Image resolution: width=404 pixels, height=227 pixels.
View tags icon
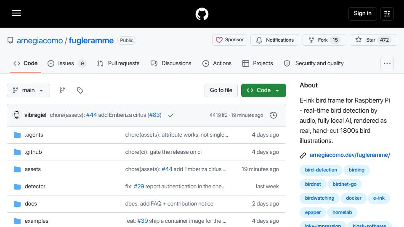tap(80, 90)
